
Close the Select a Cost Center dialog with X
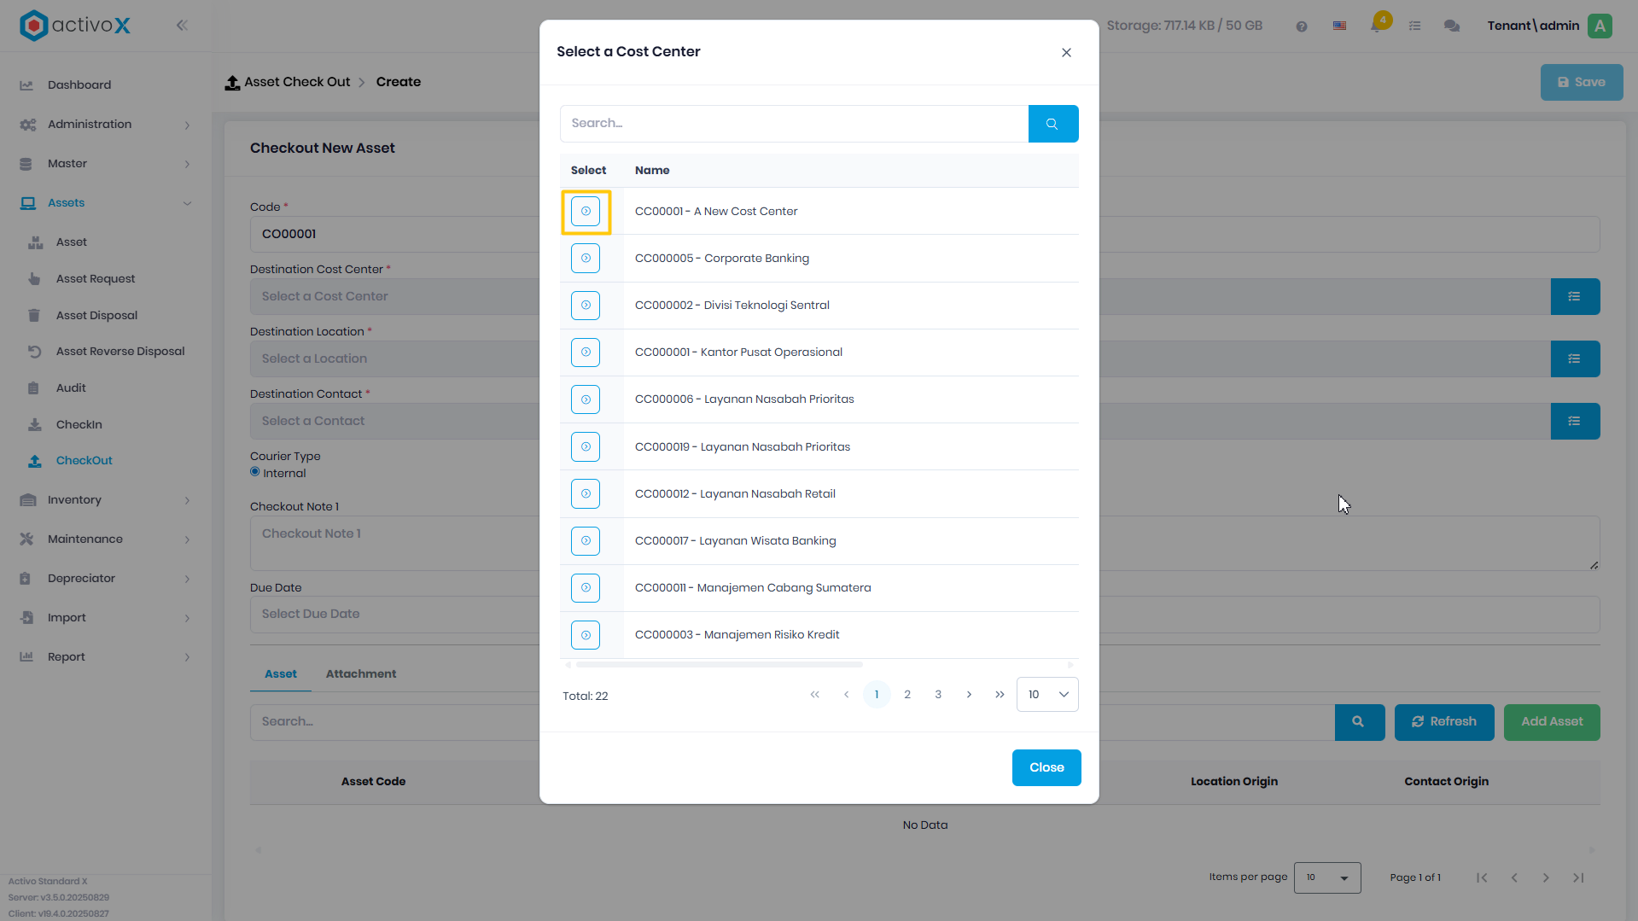coord(1066,53)
